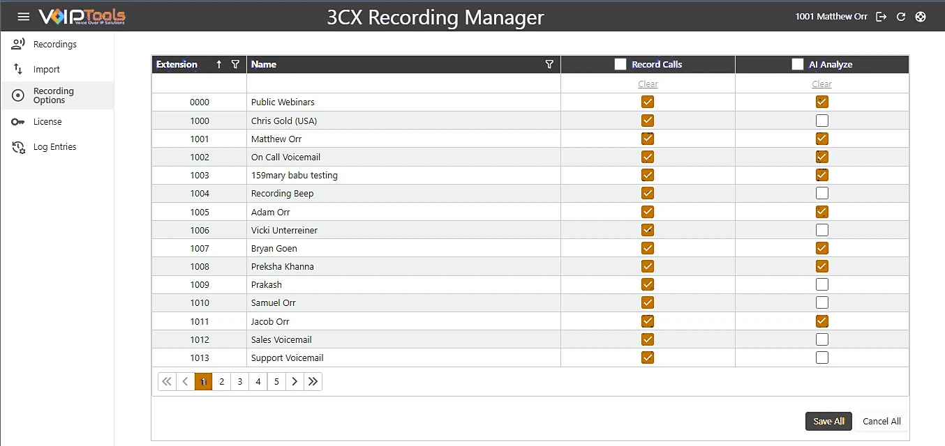Select Import in the sidebar

pos(57,69)
